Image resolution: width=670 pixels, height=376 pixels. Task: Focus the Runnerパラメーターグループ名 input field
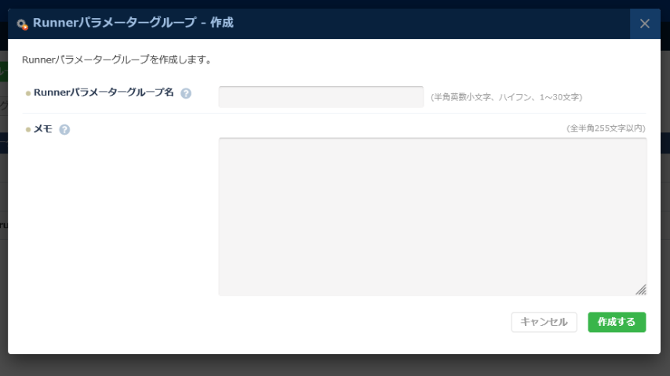click(321, 97)
